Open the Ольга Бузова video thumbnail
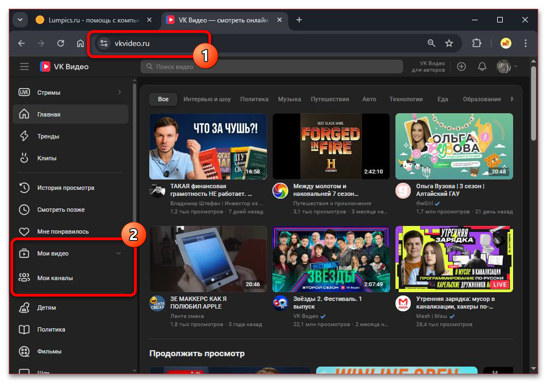 pyautogui.click(x=454, y=146)
